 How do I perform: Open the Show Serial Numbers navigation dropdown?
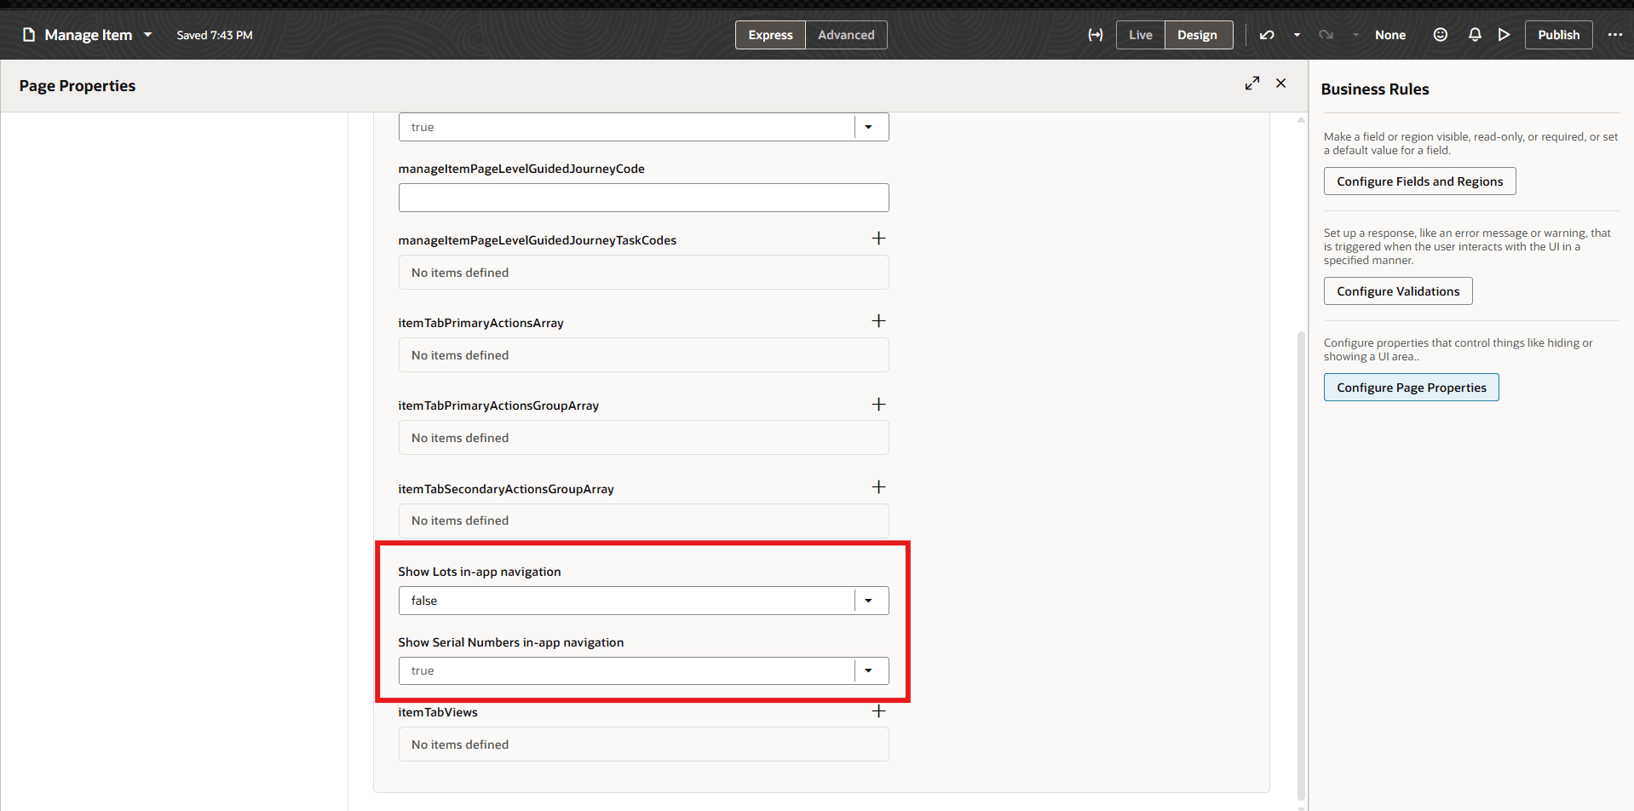pyautogui.click(x=868, y=670)
